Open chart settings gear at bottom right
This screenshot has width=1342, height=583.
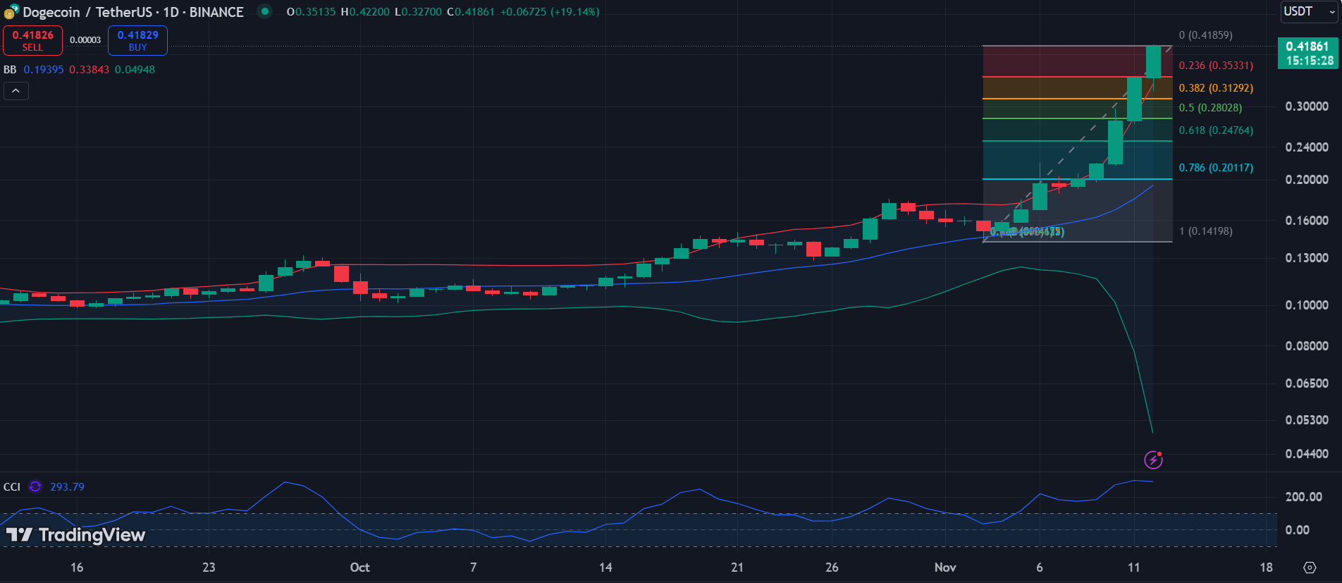point(1310,567)
